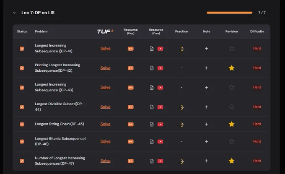
Task: Add a note for Printing Longest Increasing Subsequence
Action: 207,68
